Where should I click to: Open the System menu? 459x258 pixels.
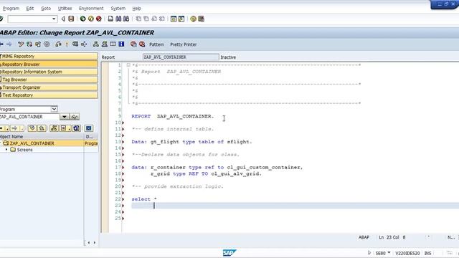118,8
